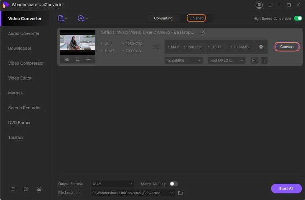Image resolution: width=305 pixels, height=200 pixels.
Task: Select DVD Burner in sidebar
Action: pos(19,123)
